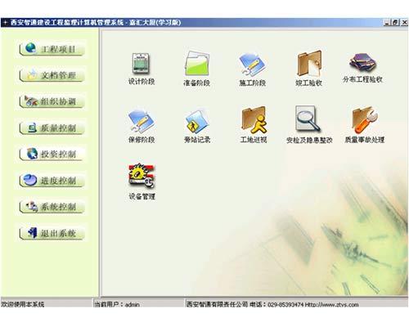Open the 保修阶段 warranty phase icon
This screenshot has height=327, width=409.
point(142,127)
